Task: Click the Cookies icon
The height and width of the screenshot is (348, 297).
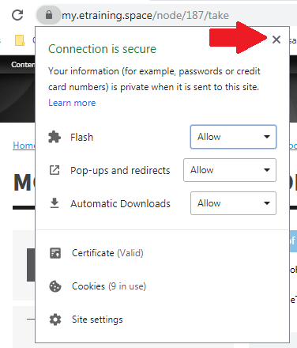Action: click(55, 286)
